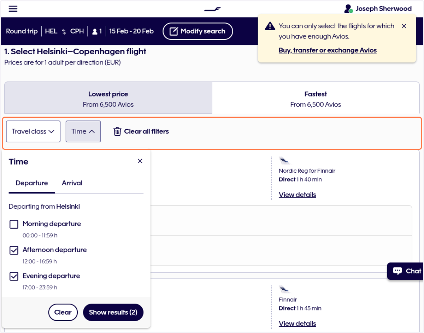
Task: Open the hamburger main menu
Action: (x=13, y=9)
